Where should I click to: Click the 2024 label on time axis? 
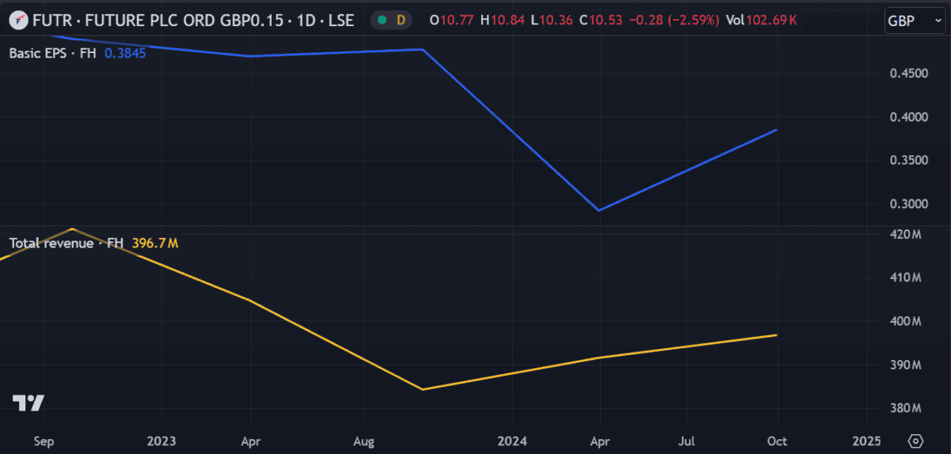(511, 441)
